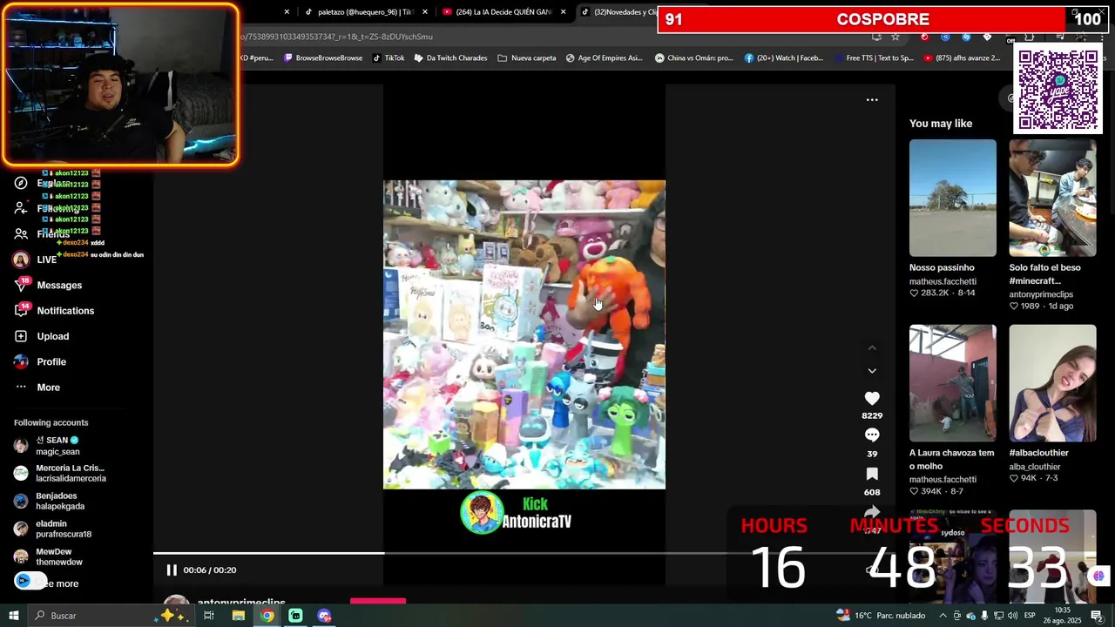Close the paletazo TikTok browser tab
The height and width of the screenshot is (627, 1115).
[425, 12]
